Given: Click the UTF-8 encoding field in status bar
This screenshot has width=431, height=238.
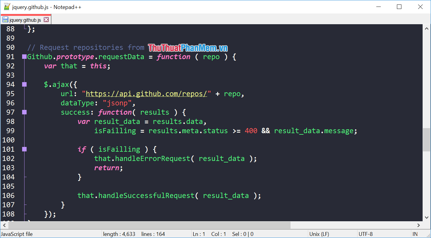Looking at the screenshot, I should [366, 234].
